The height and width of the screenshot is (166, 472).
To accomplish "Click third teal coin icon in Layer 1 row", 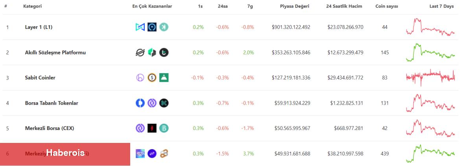I will [x=164, y=27].
